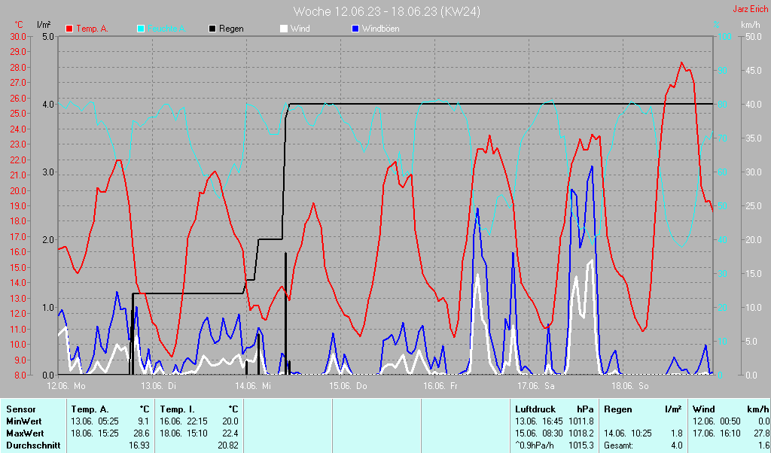Click the '22.4' maximum indoor temperature value
The height and width of the screenshot is (453, 771).
point(230,434)
